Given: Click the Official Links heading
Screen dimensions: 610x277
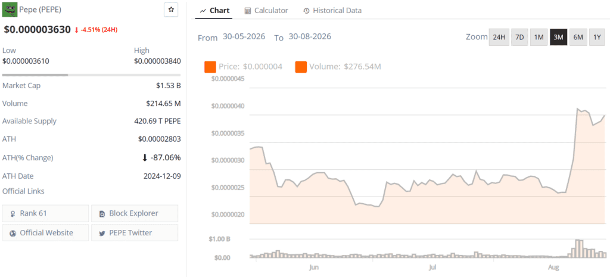Looking at the screenshot, I should [23, 191].
